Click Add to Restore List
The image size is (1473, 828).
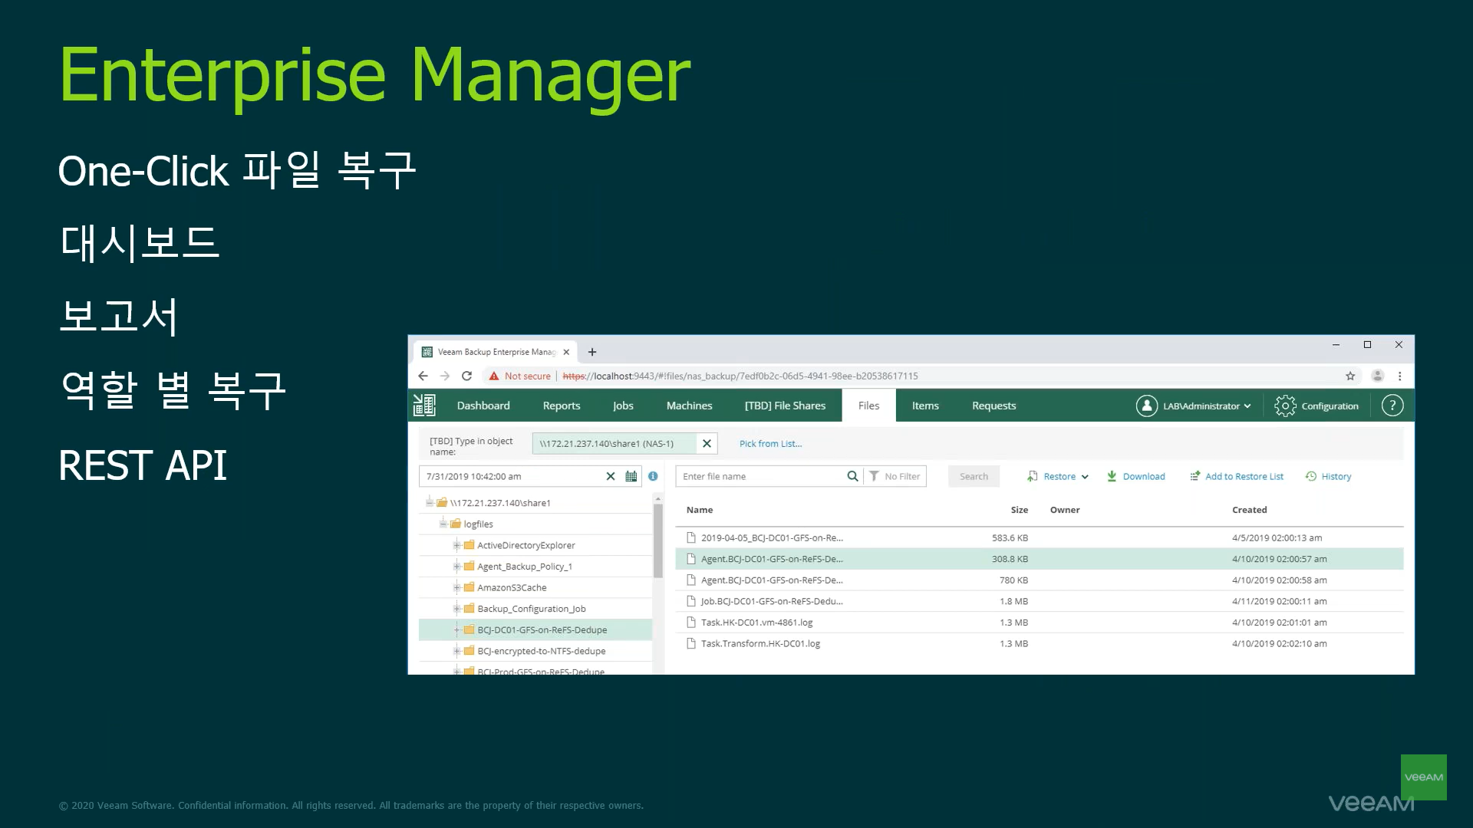1237,476
